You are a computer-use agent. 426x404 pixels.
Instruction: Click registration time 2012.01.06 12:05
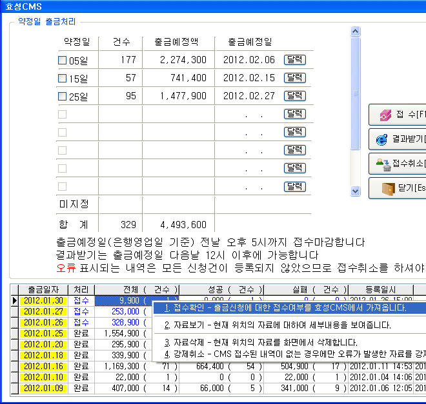[381, 389]
